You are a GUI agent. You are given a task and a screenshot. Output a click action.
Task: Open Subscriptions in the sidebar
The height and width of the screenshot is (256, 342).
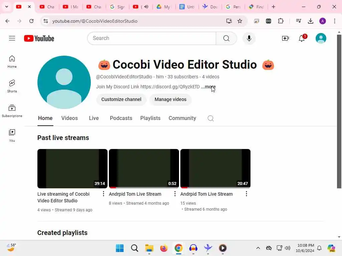pos(12,111)
